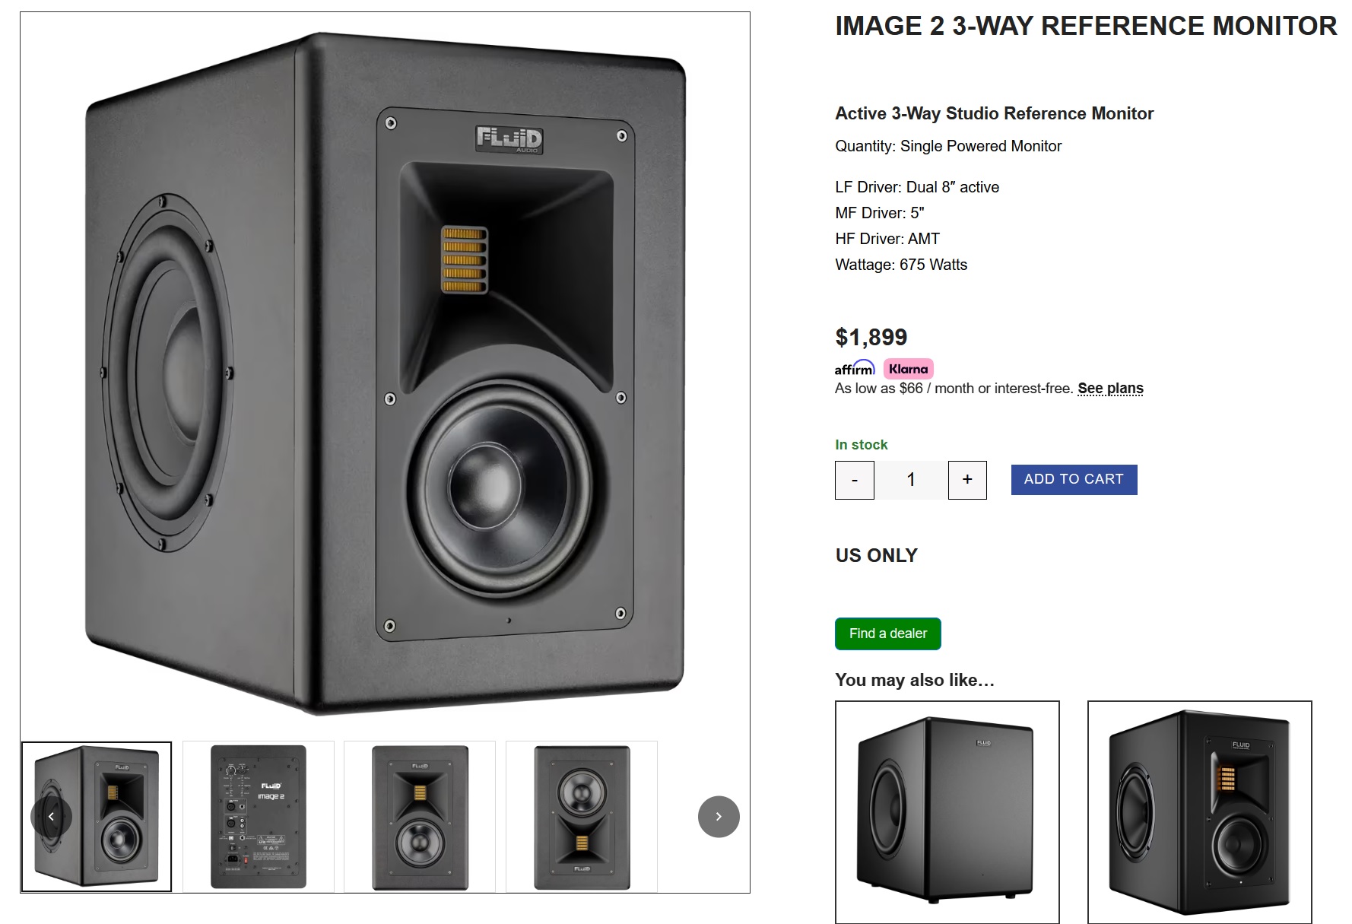Increase quantity with the plus button

pyautogui.click(x=967, y=480)
